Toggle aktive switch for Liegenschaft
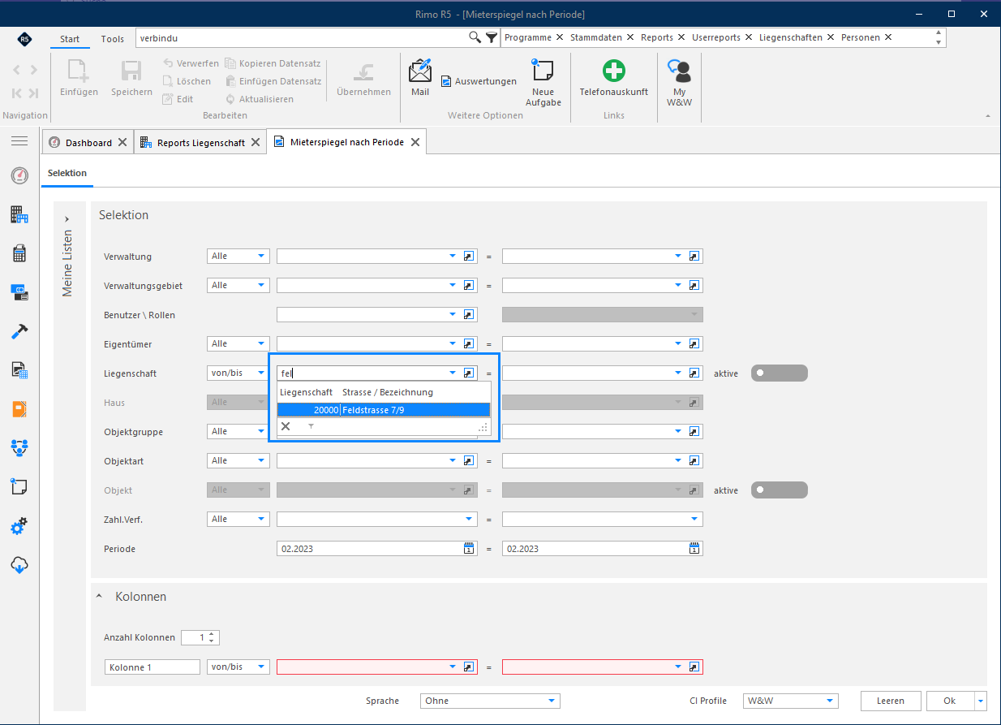 pos(779,373)
